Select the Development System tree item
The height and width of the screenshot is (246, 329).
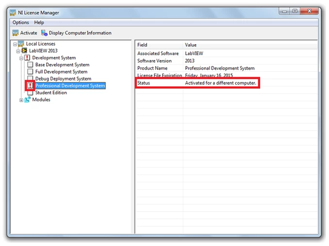(x=54, y=58)
